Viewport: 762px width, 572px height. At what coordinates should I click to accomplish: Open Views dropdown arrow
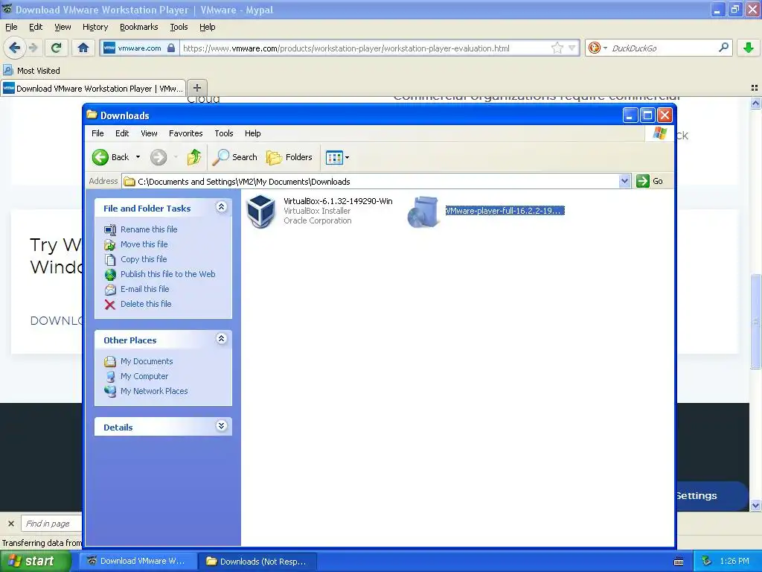pyautogui.click(x=347, y=158)
